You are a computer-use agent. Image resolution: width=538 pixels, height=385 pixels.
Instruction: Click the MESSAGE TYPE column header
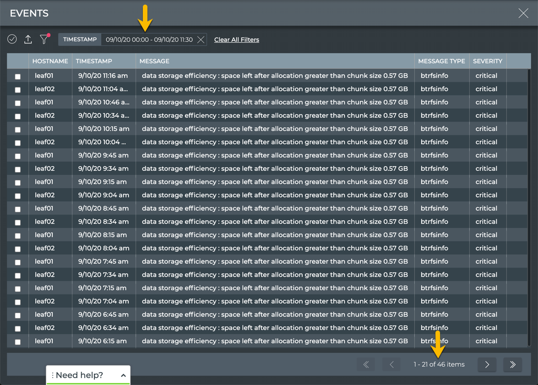click(441, 61)
